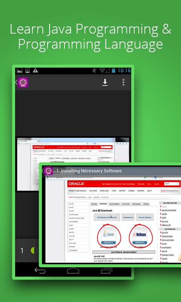Viewport: 181px width, 302px height.
Task: Tap the download arrow icon in the phone action bar
Action: [x=105, y=82]
